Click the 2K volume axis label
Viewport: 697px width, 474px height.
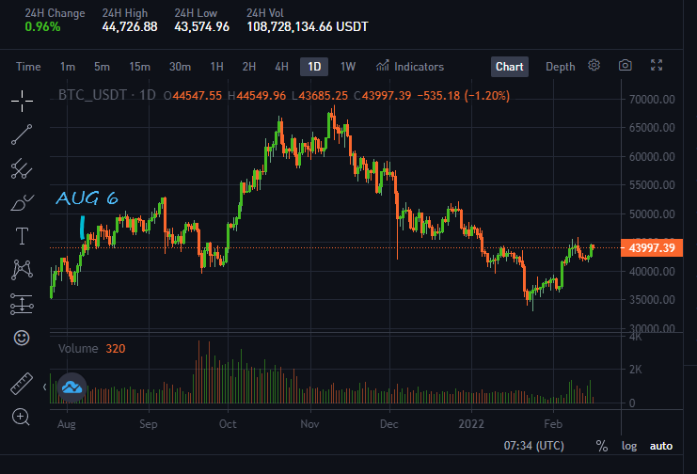[x=635, y=370]
